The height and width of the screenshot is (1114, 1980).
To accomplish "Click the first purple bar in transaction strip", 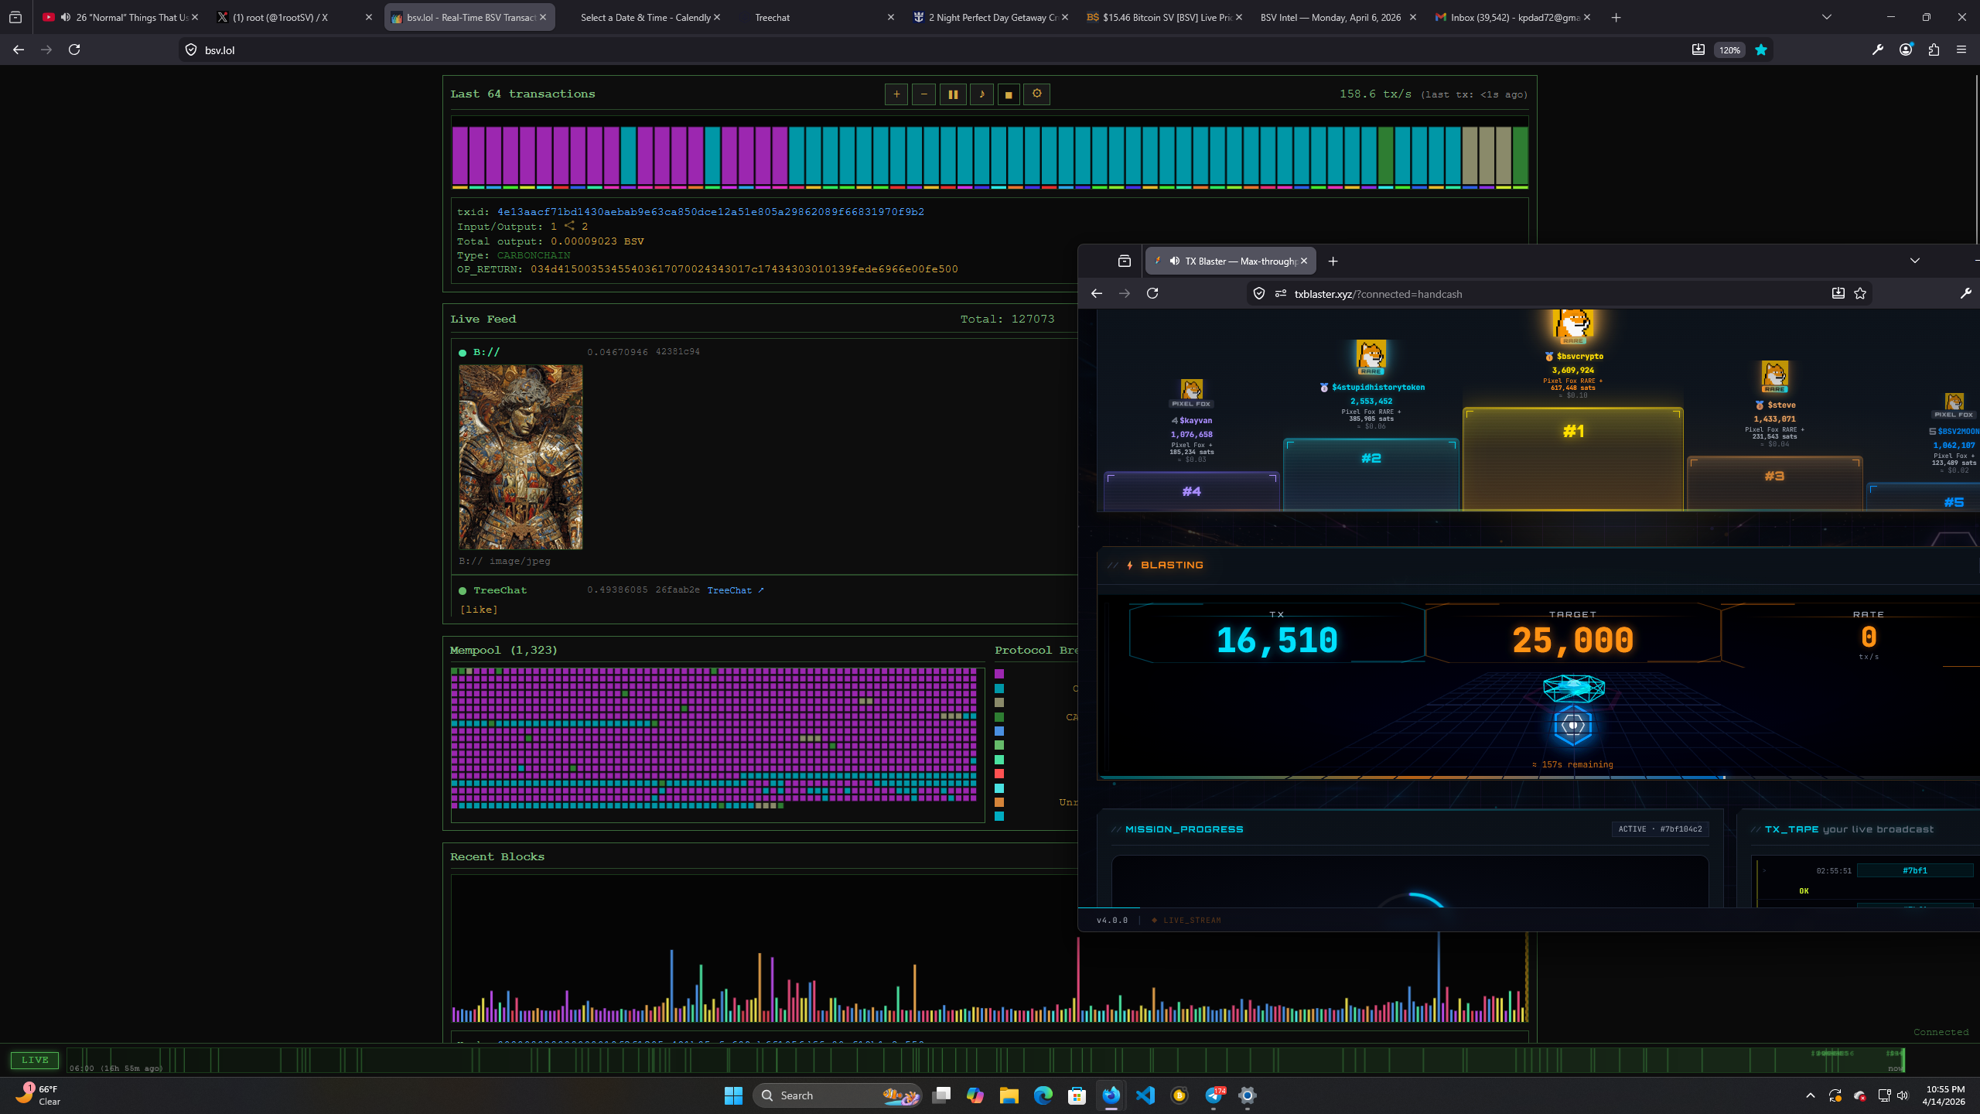I will click(x=459, y=156).
